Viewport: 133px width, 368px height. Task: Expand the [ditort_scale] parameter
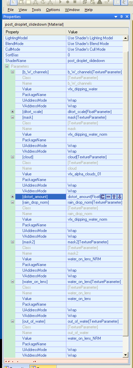coord(12,112)
